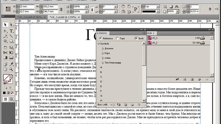Collapse the Index panel with double arrows
The image size is (221, 124).
pos(141,30)
